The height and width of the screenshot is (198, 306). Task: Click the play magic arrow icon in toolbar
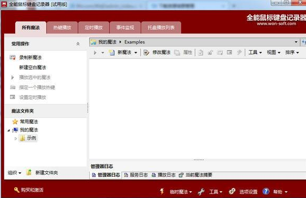[95, 52]
